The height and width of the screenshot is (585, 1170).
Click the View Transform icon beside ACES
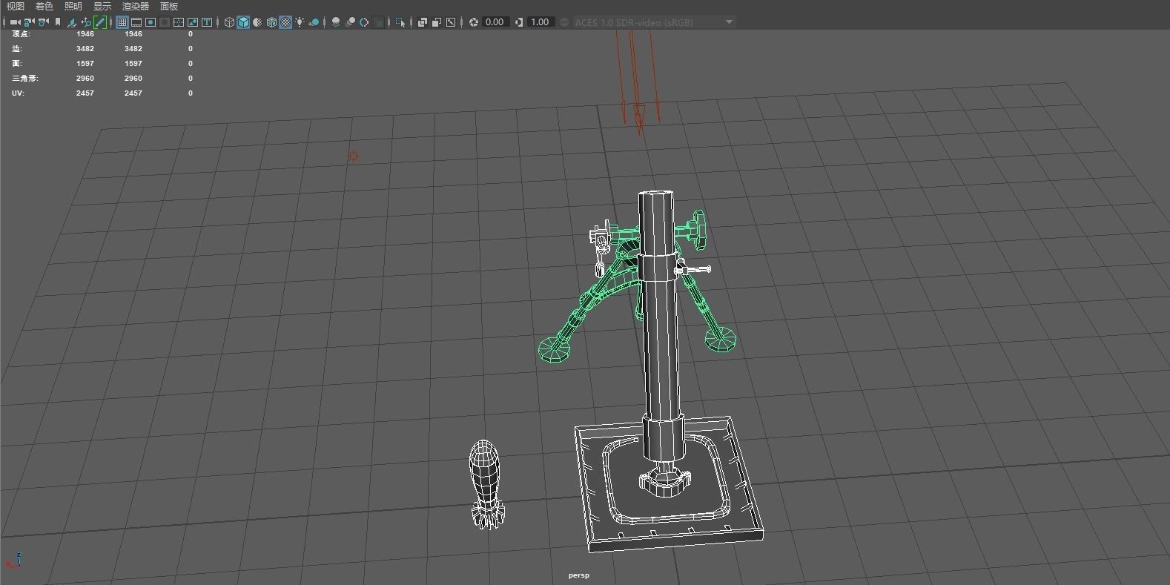pyautogui.click(x=564, y=22)
